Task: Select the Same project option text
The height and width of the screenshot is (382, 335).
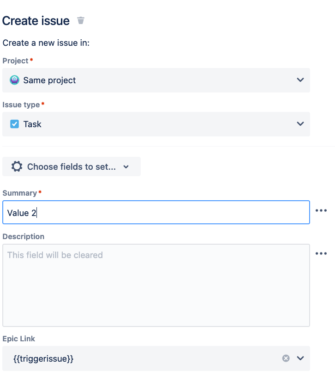Action: tap(50, 80)
